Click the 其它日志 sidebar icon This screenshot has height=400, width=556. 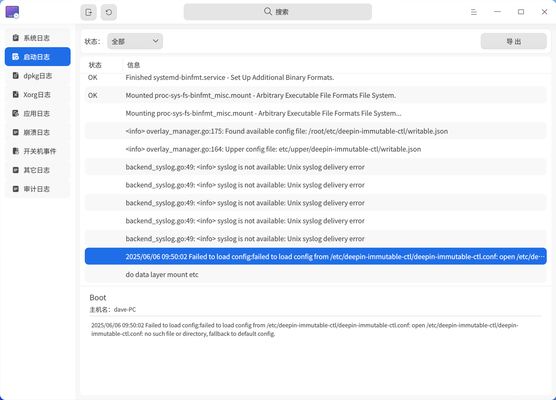16,170
